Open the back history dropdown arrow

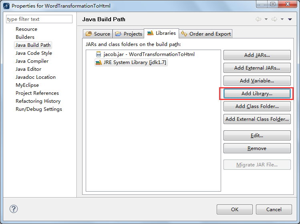click(266, 19)
